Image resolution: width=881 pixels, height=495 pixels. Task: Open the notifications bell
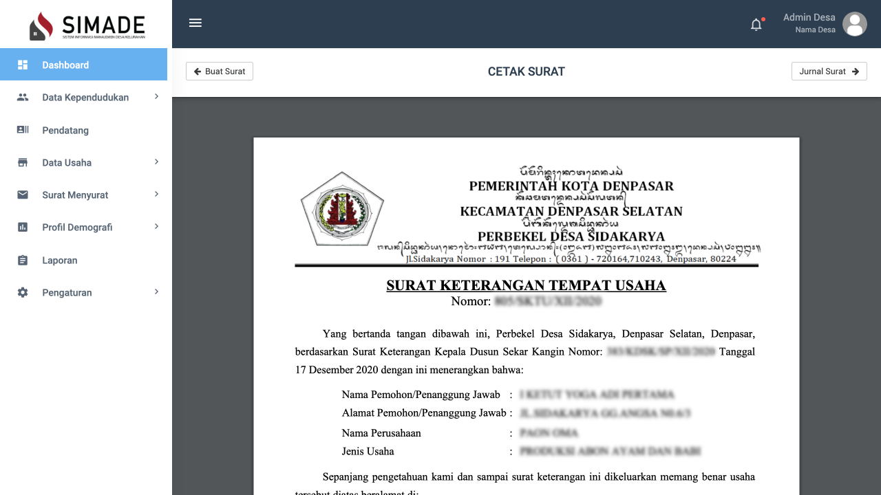(756, 25)
